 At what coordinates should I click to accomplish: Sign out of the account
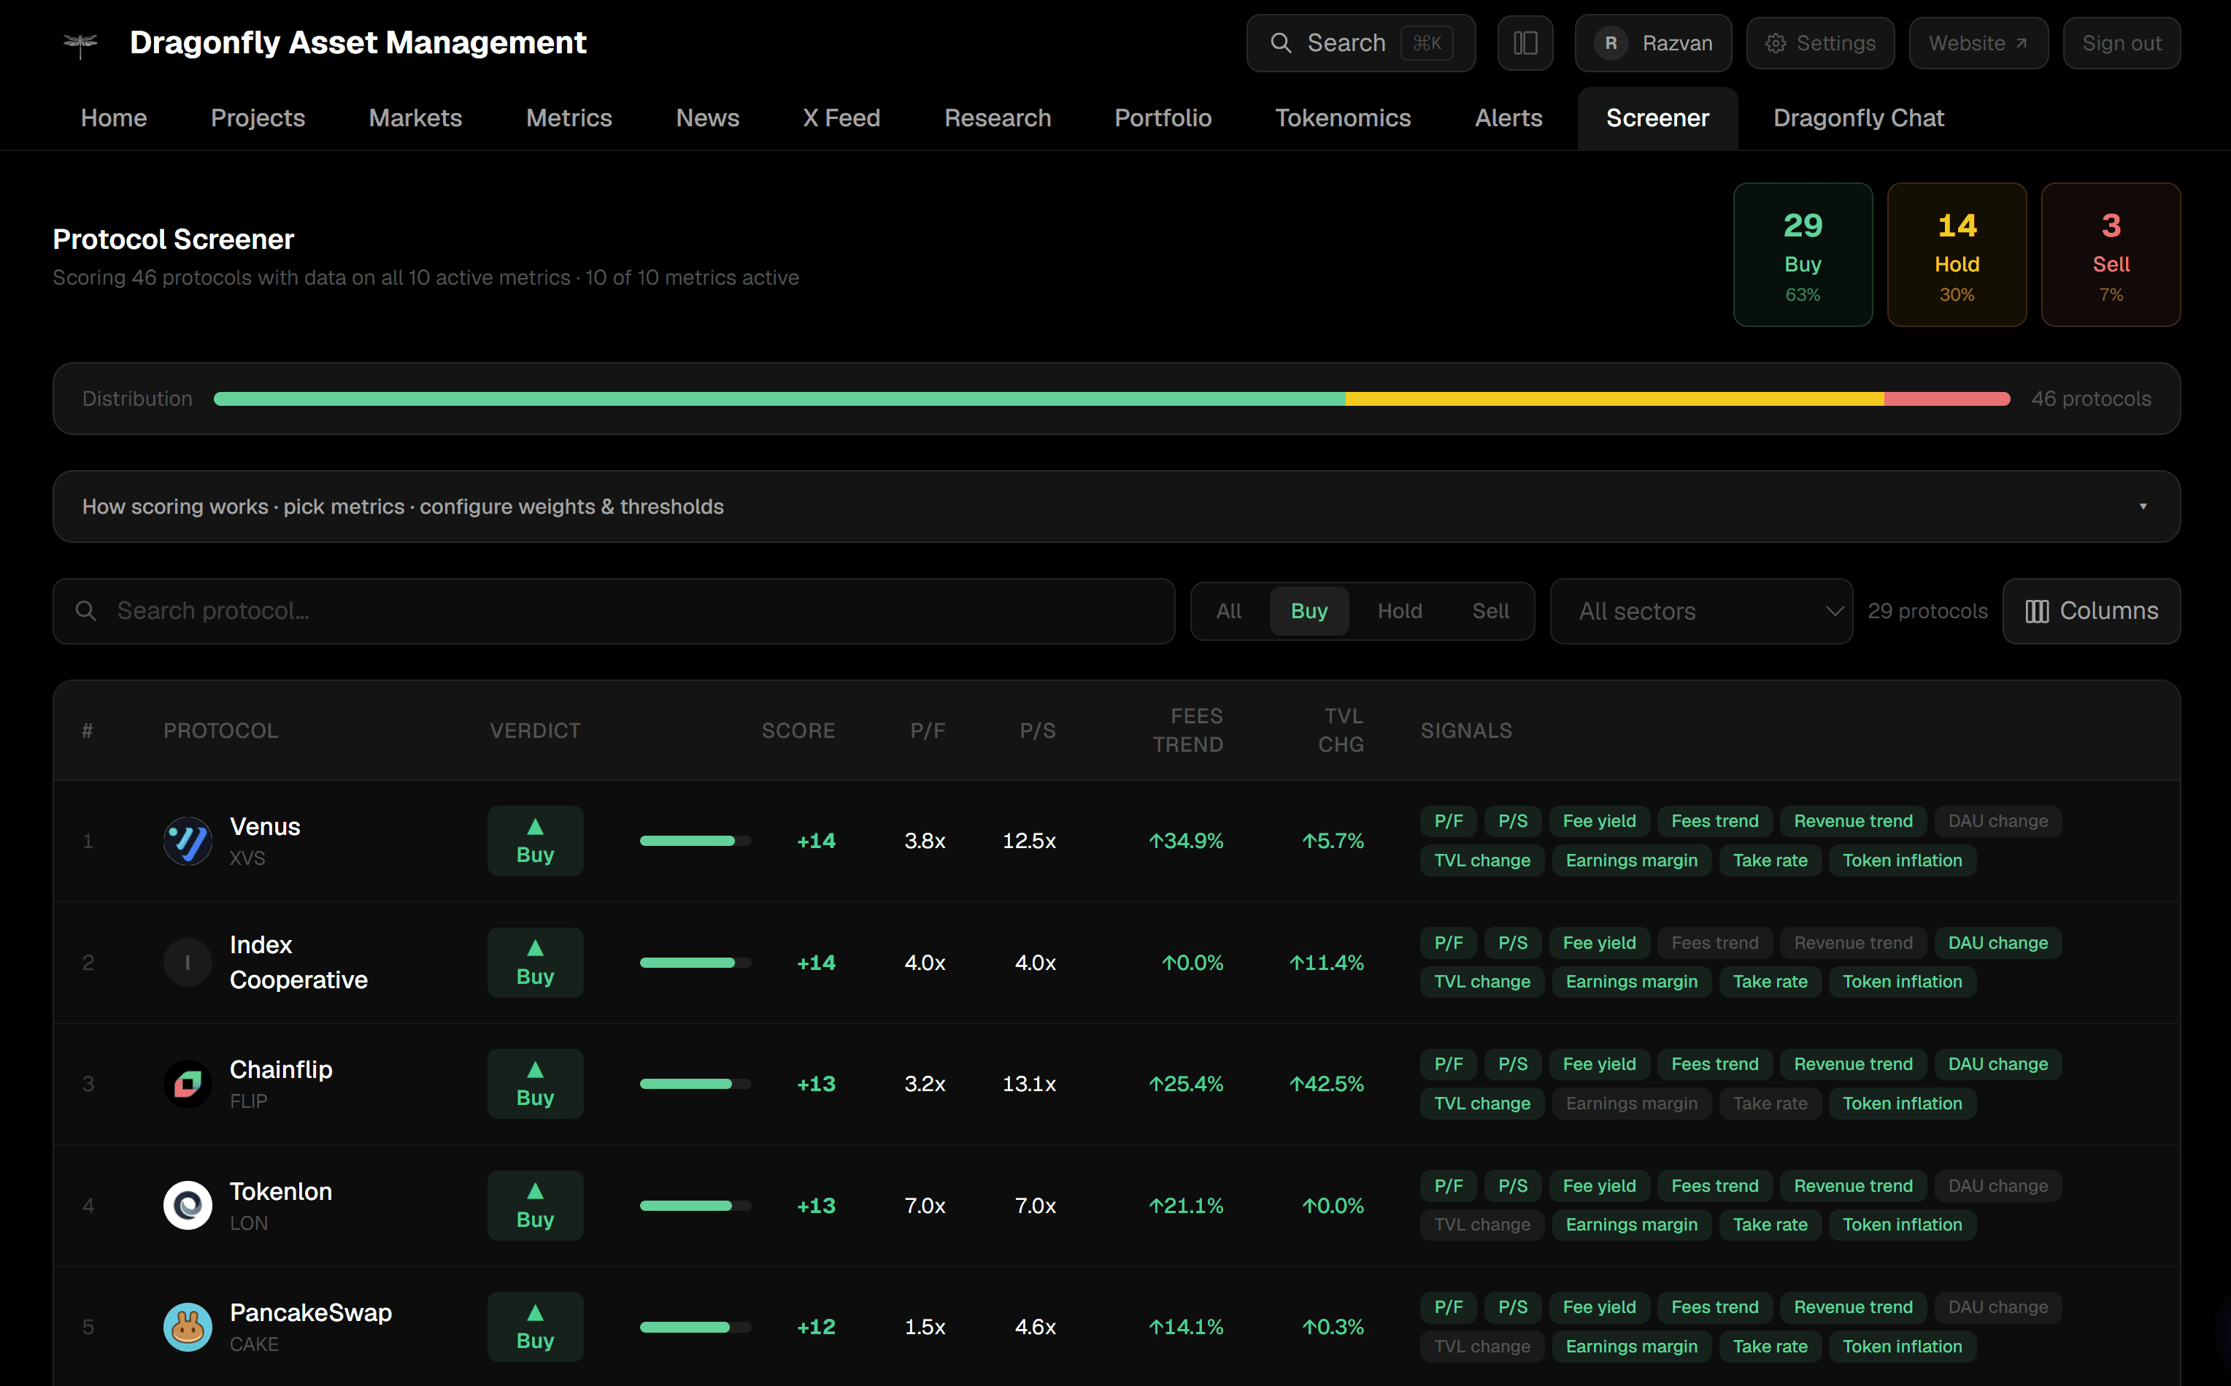click(2121, 43)
